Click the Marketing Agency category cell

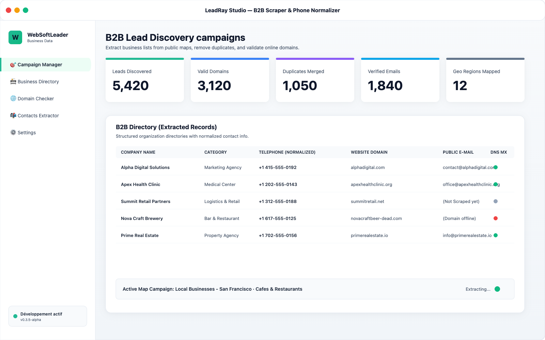coord(223,167)
